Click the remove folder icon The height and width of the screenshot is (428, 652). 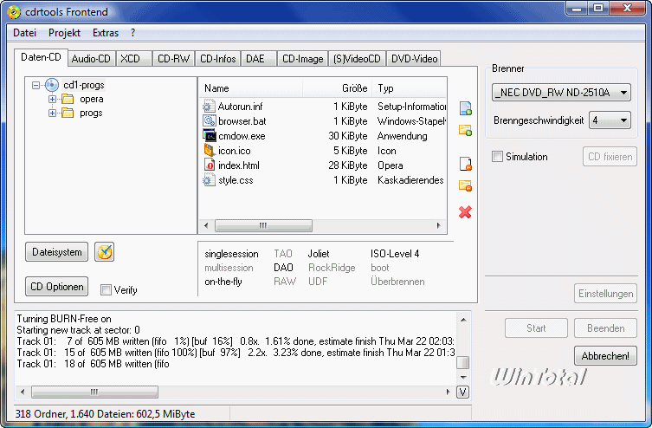tap(465, 185)
